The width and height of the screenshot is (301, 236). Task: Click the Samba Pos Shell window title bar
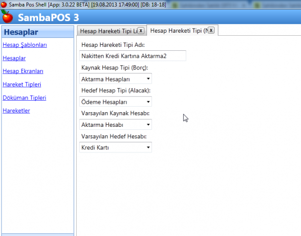tap(150, 4)
